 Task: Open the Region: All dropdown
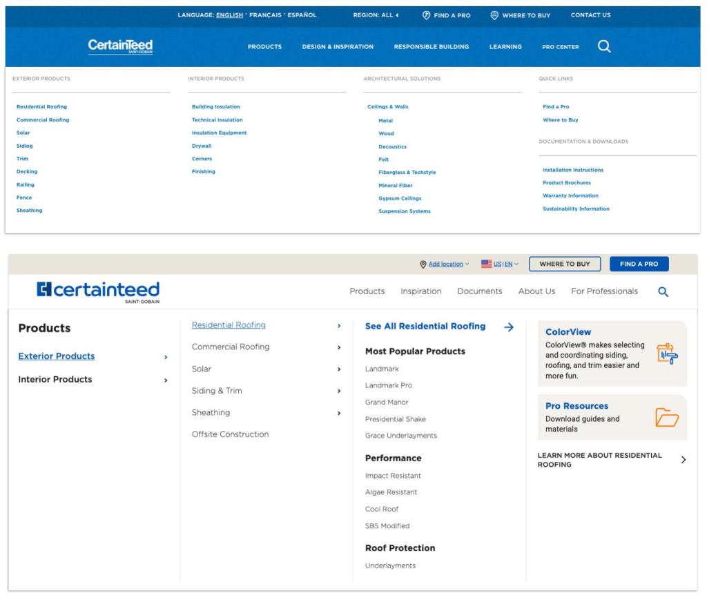(376, 15)
